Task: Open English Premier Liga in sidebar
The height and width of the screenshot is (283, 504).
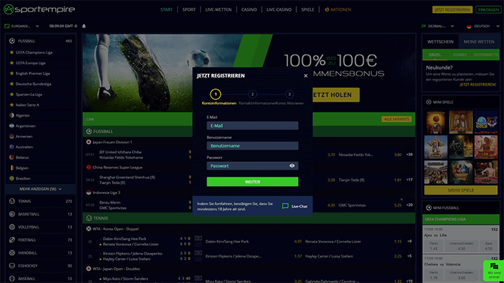Action: [33, 73]
